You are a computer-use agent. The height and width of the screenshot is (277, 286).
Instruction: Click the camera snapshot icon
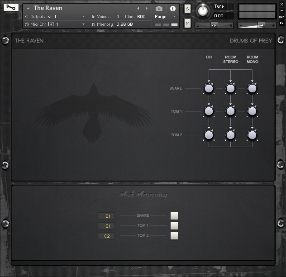click(x=159, y=9)
